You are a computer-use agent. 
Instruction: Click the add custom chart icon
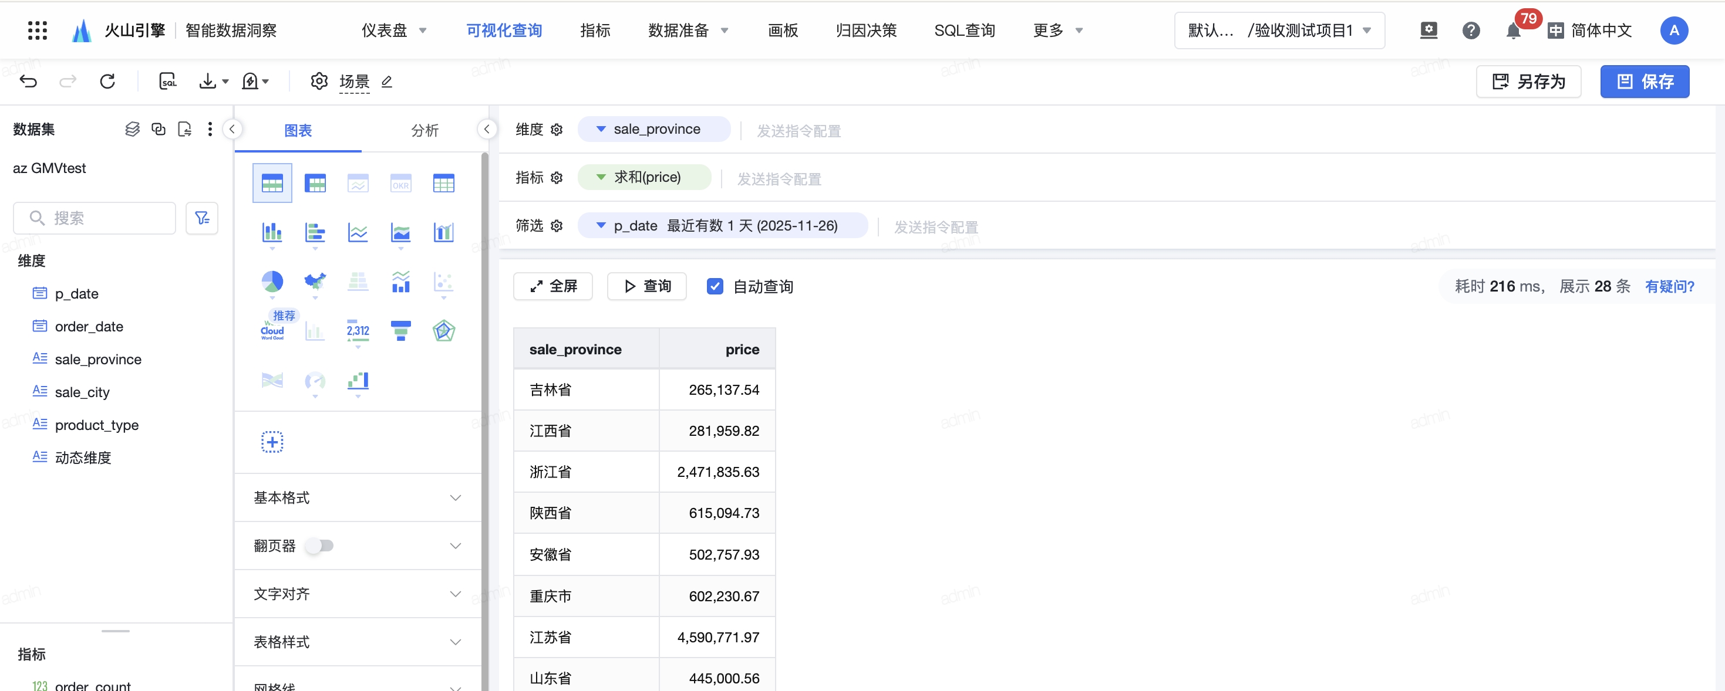coord(272,442)
